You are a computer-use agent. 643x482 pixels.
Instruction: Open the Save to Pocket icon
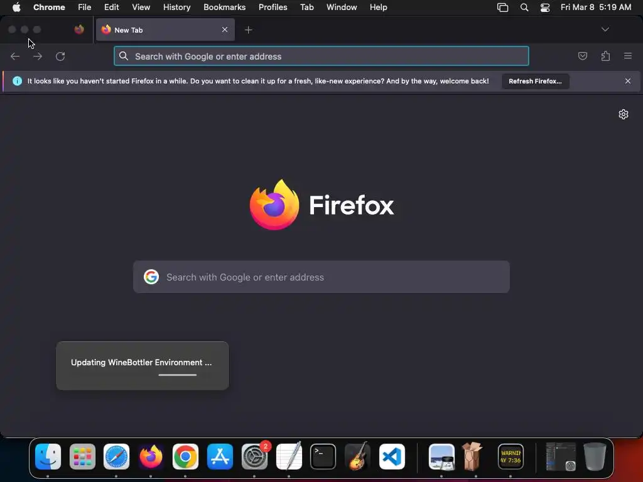point(582,56)
